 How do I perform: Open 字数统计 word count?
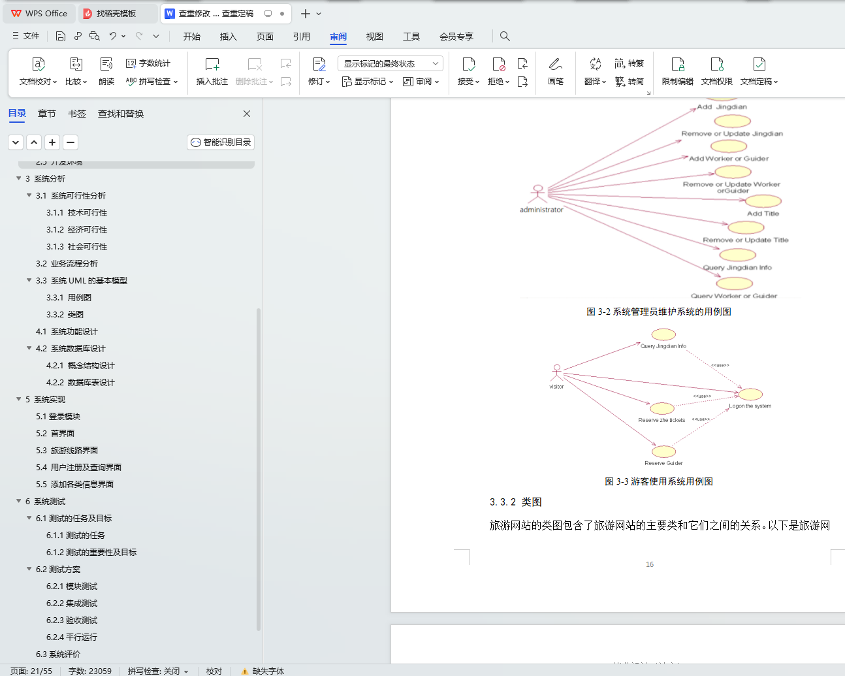tap(148, 63)
